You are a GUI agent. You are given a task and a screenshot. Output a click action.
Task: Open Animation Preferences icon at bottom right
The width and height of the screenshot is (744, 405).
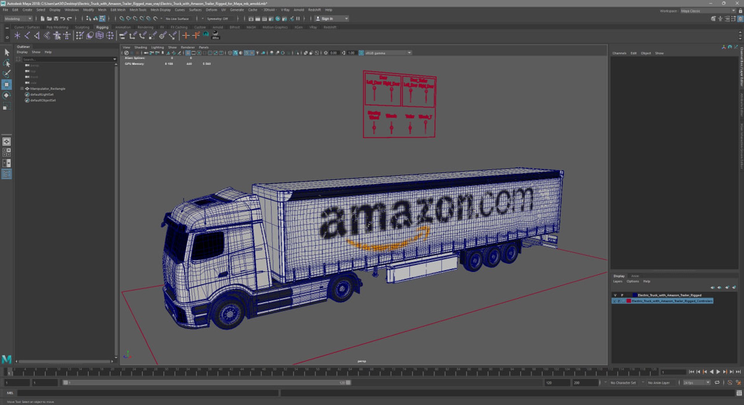739,382
